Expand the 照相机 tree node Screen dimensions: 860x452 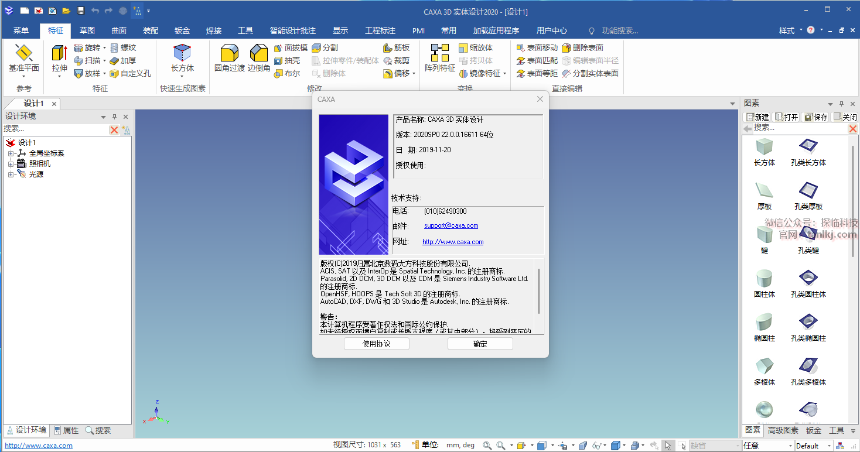click(x=11, y=164)
